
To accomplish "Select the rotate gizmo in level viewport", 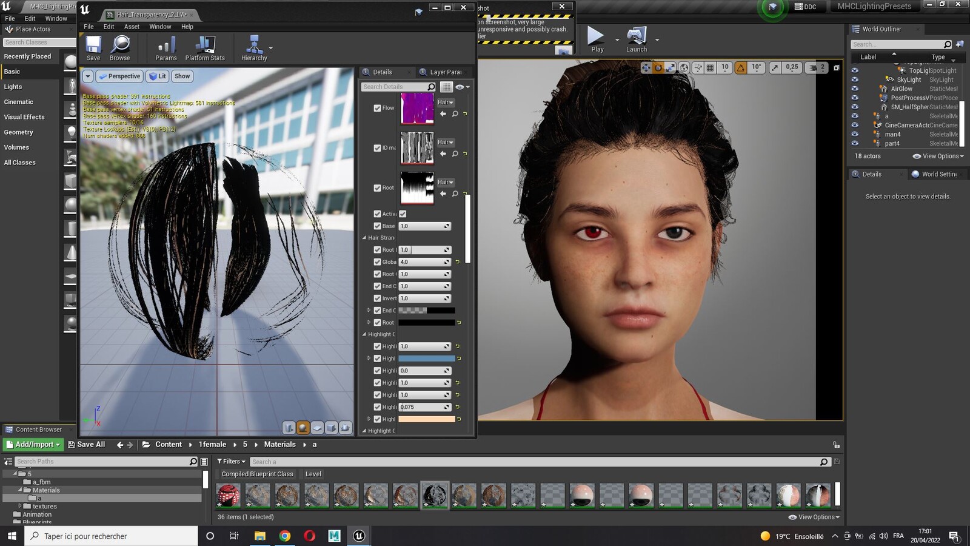I will tap(658, 67).
